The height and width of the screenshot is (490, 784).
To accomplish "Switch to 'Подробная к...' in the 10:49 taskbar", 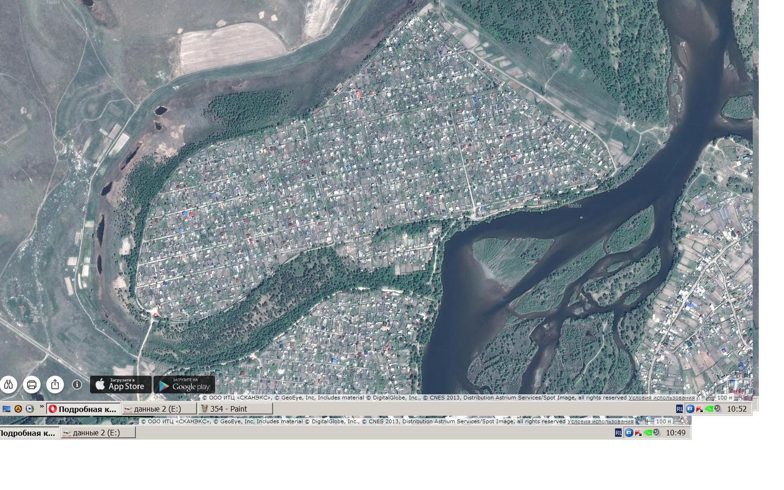I will tap(28, 433).
